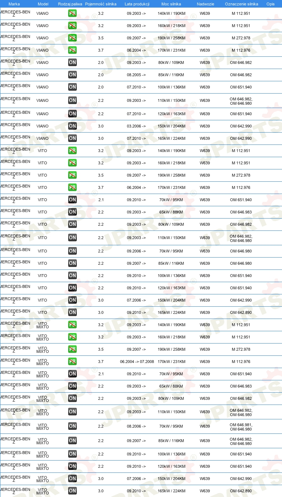Click the Moc silnika column header
Viewport: 282px width, 497px height.
(171, 4)
